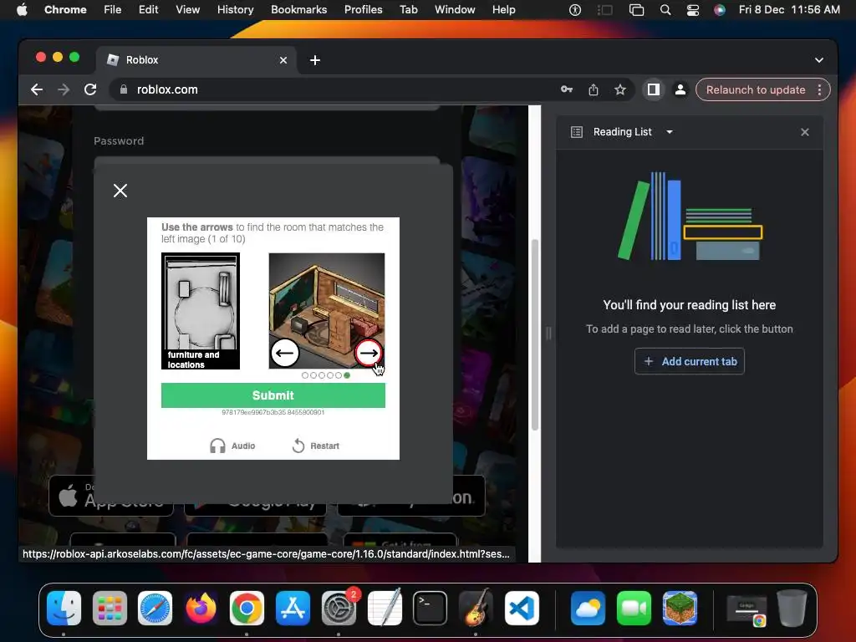Open a new tab
Screen dimensions: 856x642
coord(315,60)
